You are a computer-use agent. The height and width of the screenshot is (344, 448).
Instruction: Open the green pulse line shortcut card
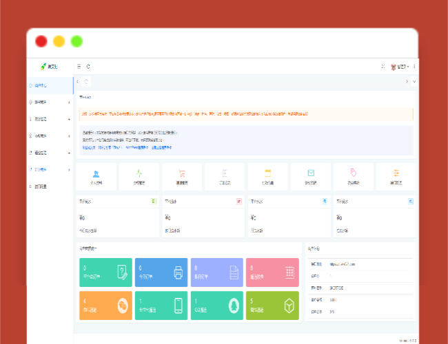[x=139, y=176]
